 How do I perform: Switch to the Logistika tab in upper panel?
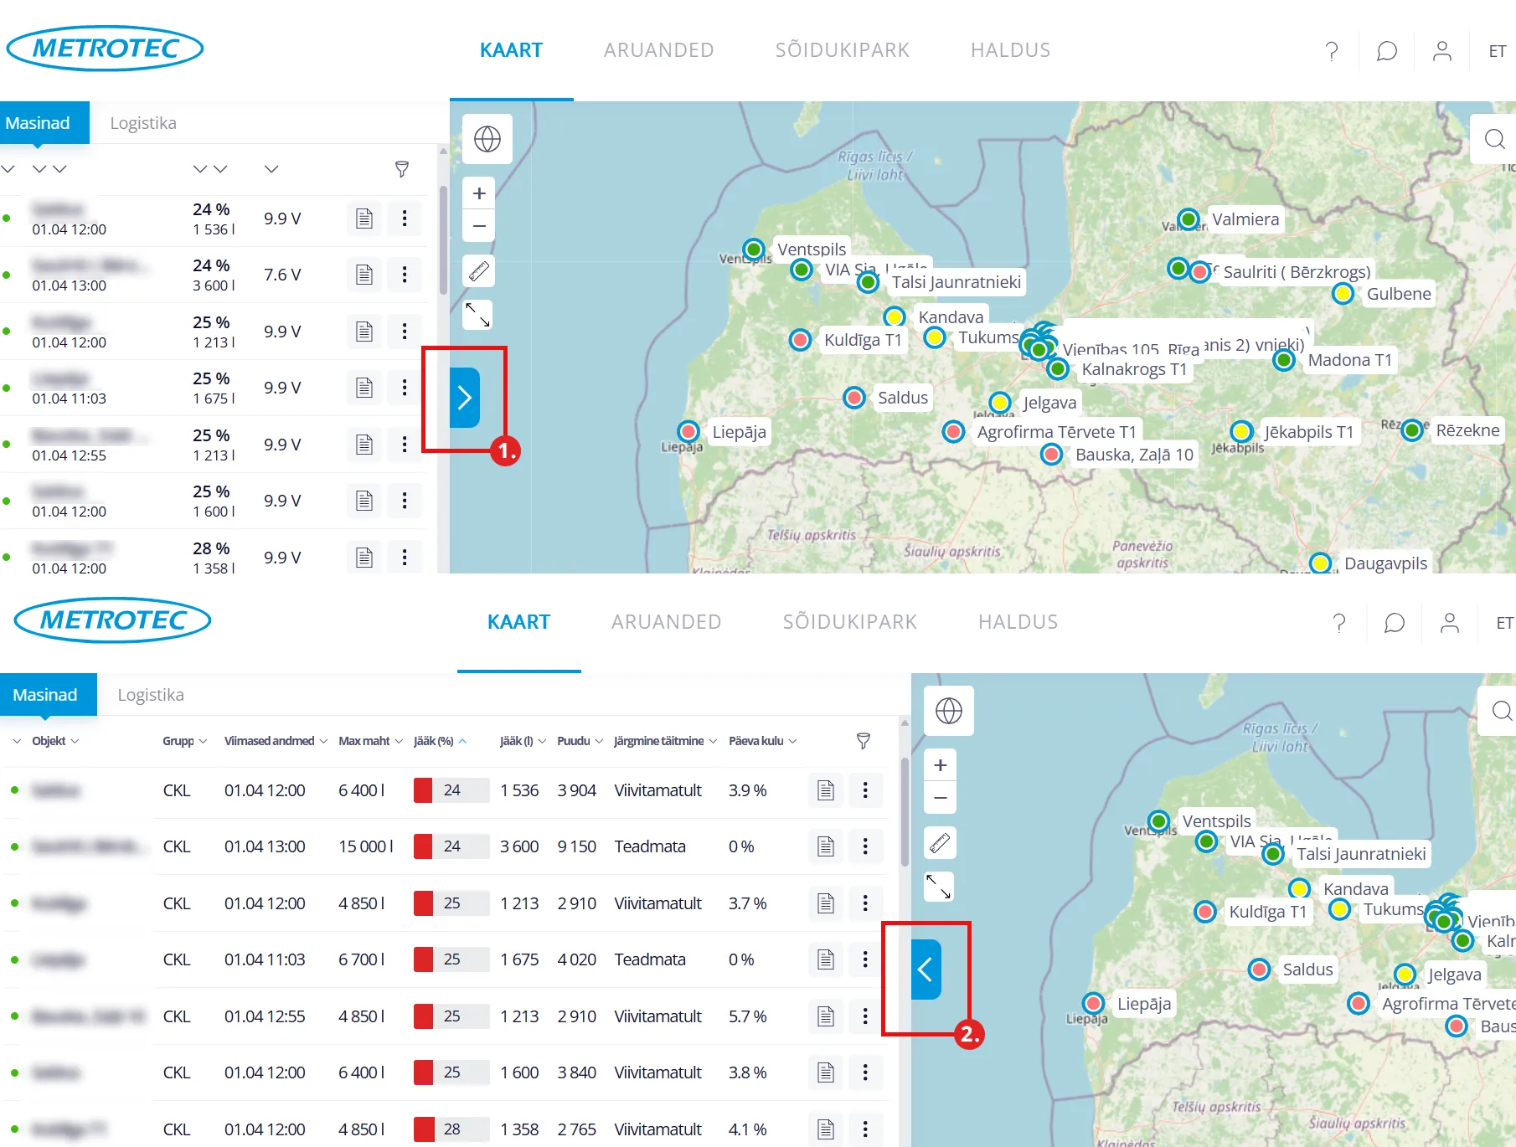[x=143, y=123]
